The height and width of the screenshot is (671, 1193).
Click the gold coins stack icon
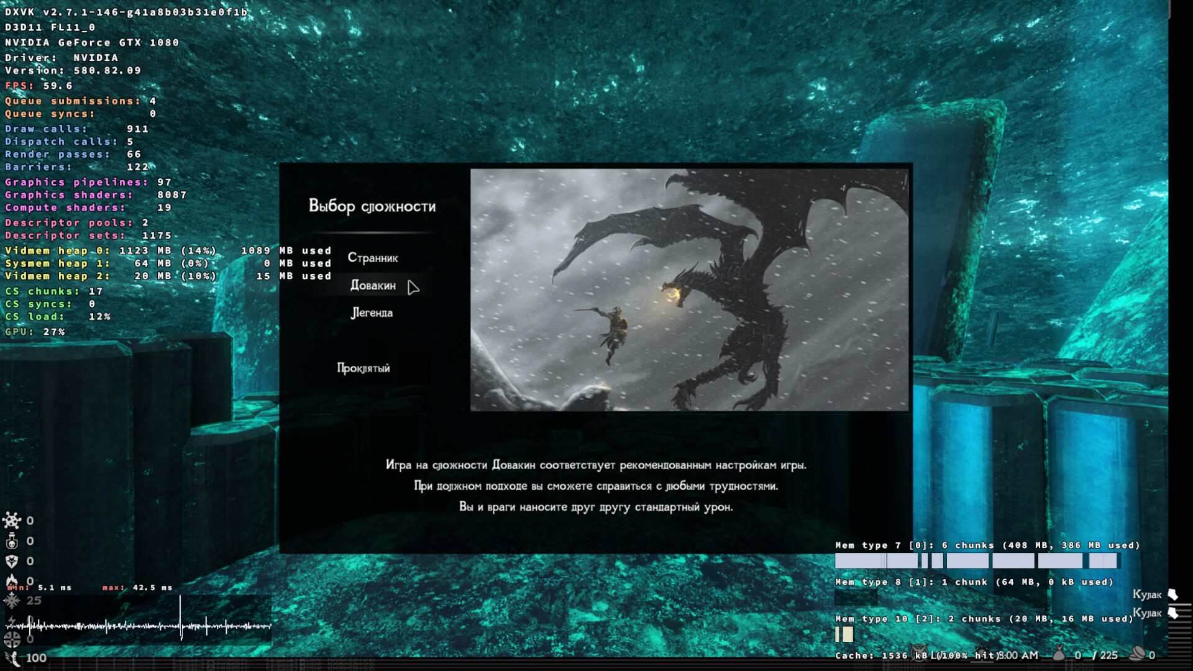coord(1136,654)
